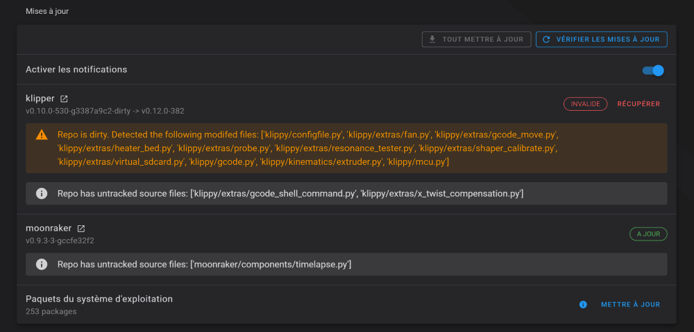Click the Activer les notifications label
This screenshot has width=694, height=332.
tap(76, 69)
